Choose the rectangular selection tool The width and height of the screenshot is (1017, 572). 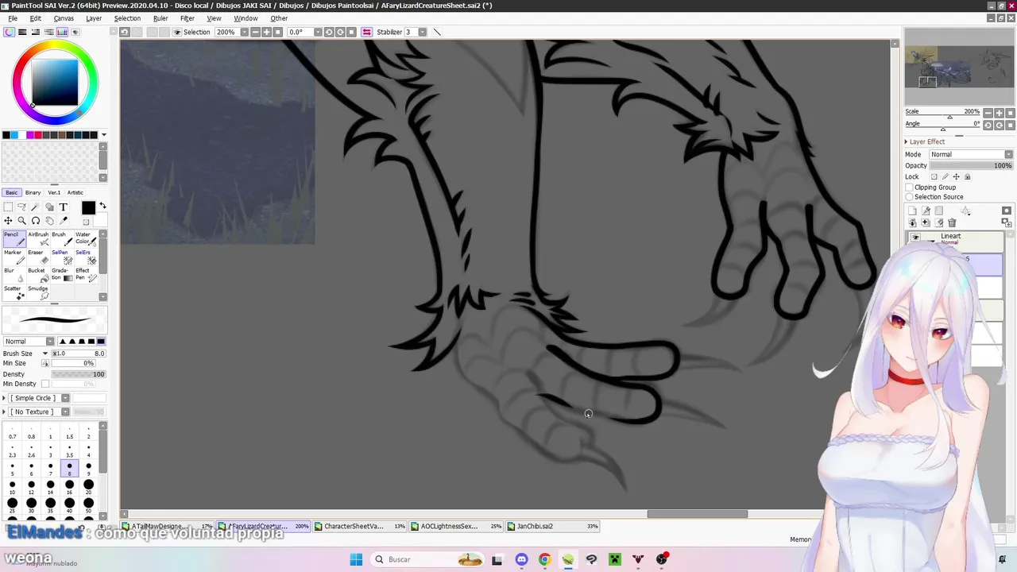(8, 207)
